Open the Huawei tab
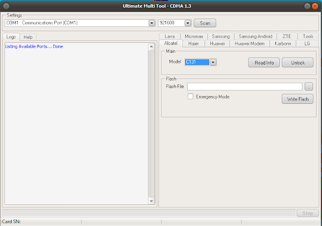This screenshot has width=322, height=226. pos(217,44)
